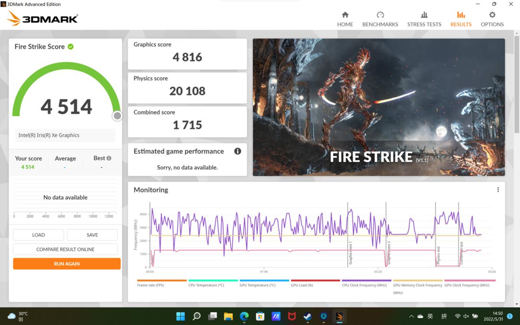Open Microsoft Edge from the taskbar
Image resolution: width=520 pixels, height=325 pixels.
pos(244,316)
